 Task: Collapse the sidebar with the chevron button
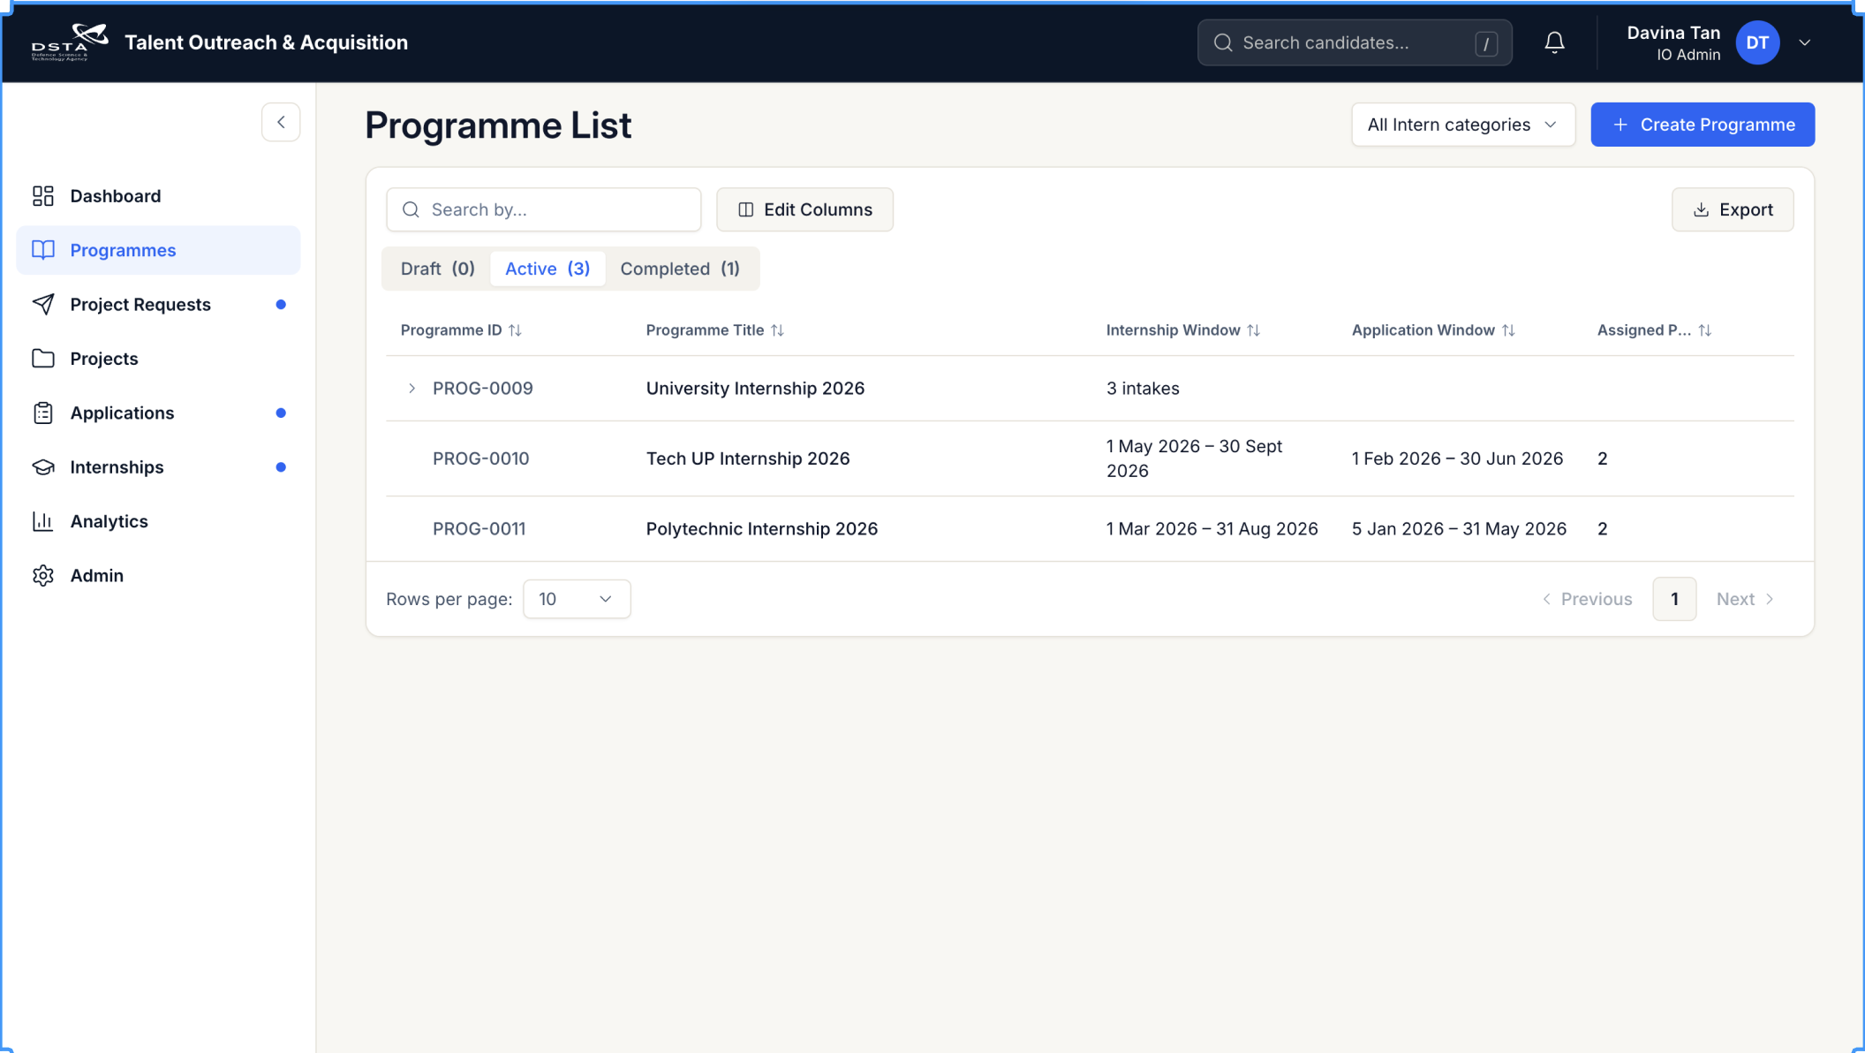281,122
